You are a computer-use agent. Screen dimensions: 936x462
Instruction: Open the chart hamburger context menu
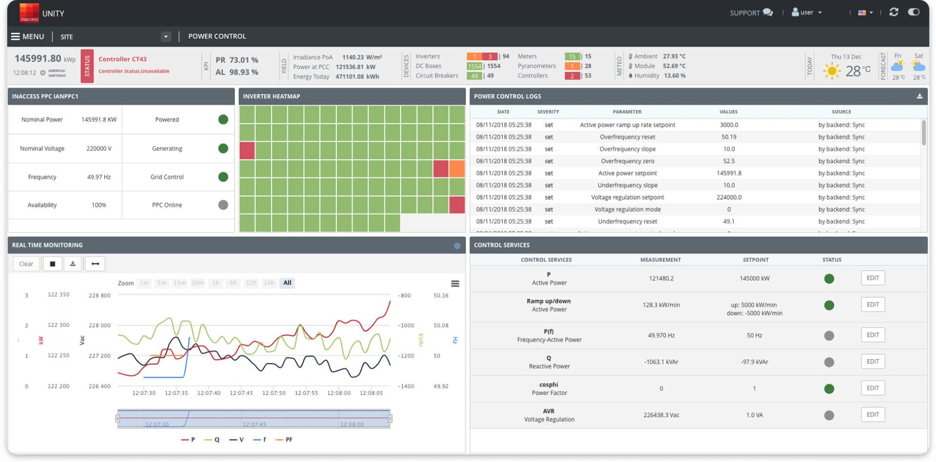point(455,284)
